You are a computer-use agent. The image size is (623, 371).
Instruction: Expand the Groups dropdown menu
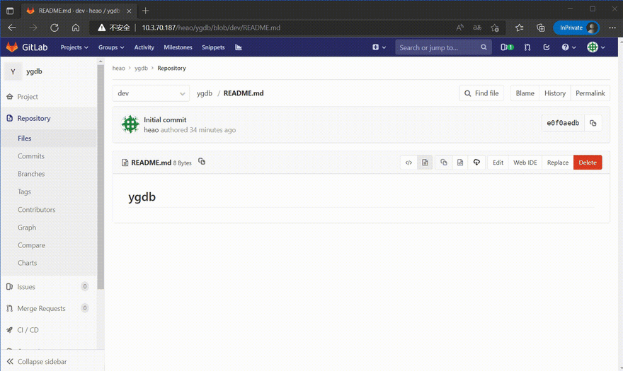(x=111, y=47)
